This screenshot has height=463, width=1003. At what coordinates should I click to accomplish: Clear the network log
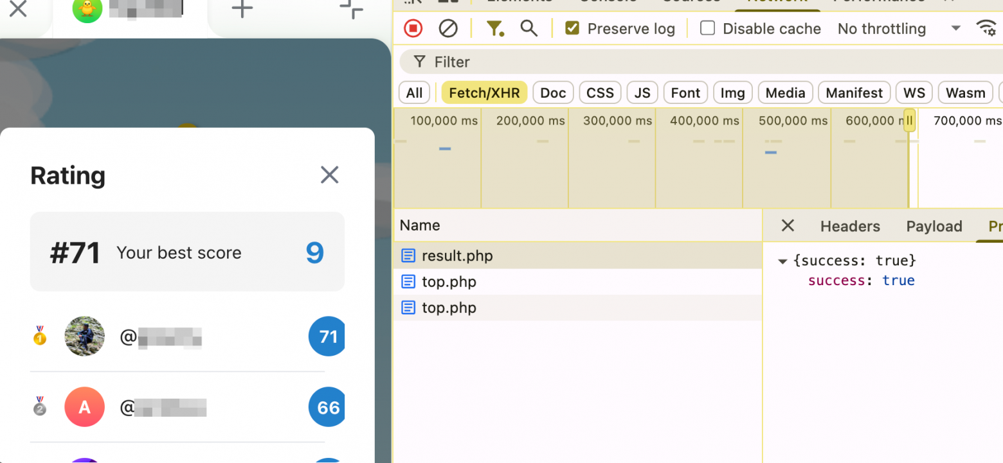[x=448, y=28]
